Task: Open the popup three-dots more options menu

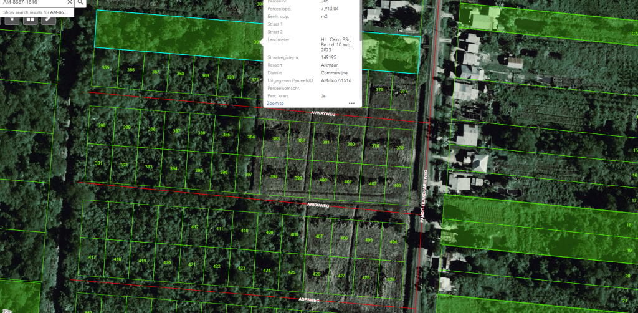Action: click(351, 103)
